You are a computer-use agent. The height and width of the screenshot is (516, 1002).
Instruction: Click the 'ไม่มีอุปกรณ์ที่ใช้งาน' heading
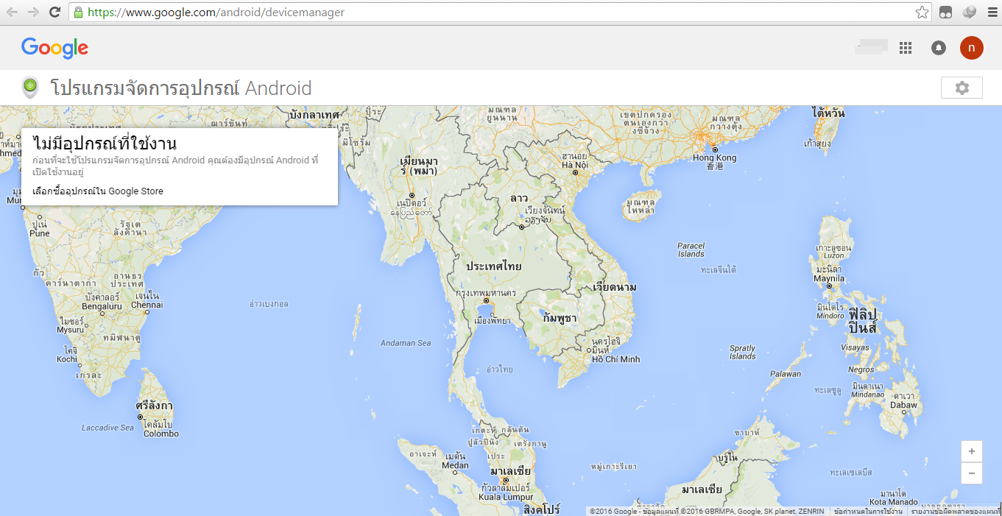click(105, 144)
